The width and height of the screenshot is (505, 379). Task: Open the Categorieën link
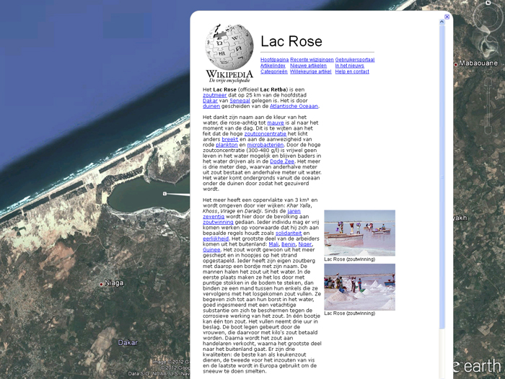pyautogui.click(x=273, y=71)
